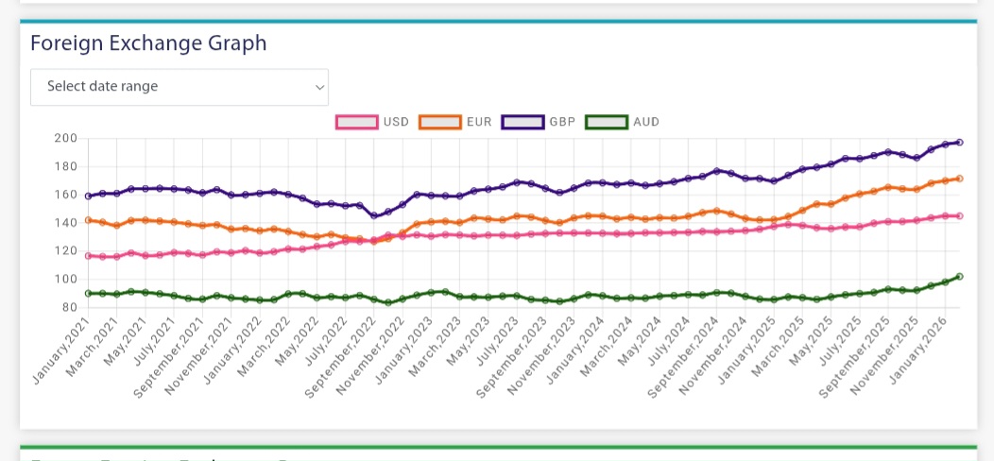Click the AUD legend label text
Image resolution: width=994 pixels, height=461 pixels.
[646, 122]
